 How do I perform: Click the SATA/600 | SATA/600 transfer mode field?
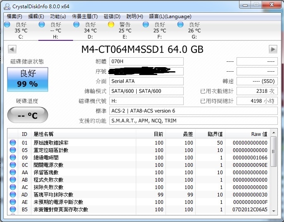click(x=147, y=91)
